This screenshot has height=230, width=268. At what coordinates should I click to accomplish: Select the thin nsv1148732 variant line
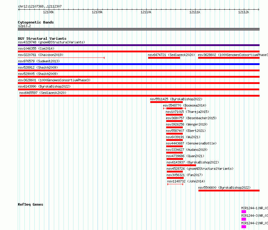175,184
